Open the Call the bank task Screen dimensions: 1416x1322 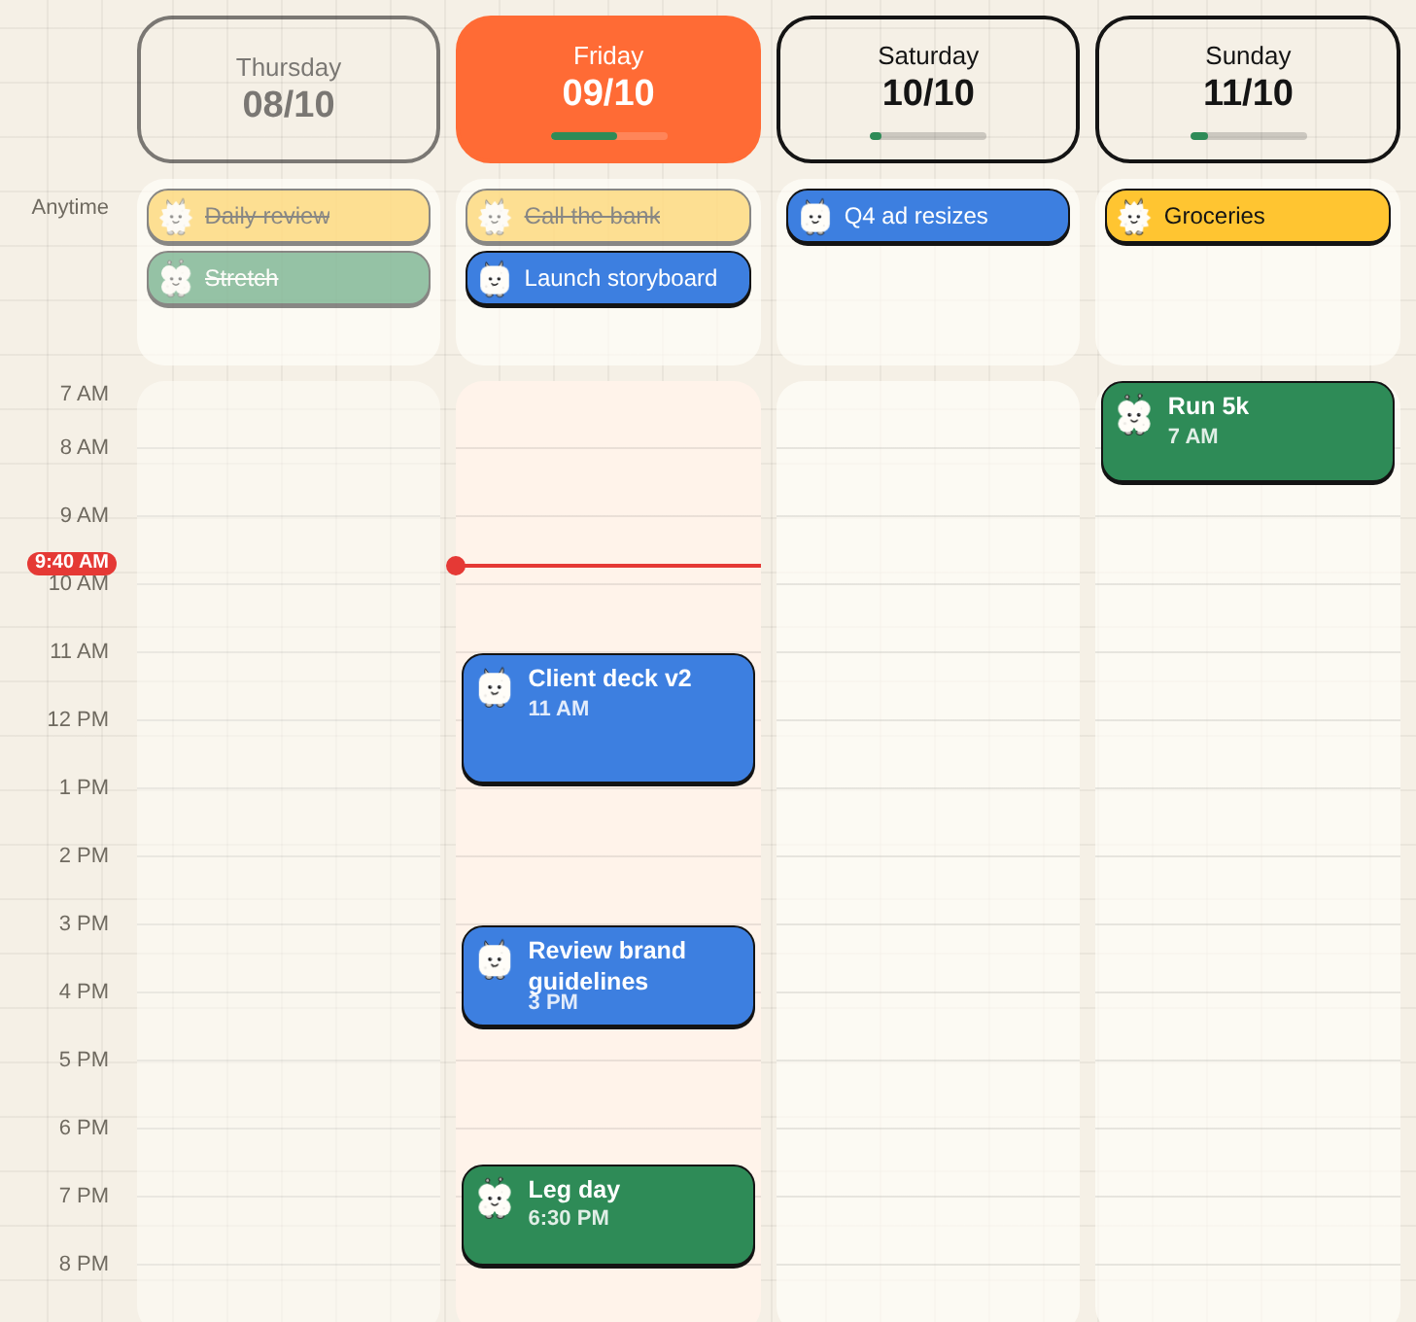click(608, 217)
